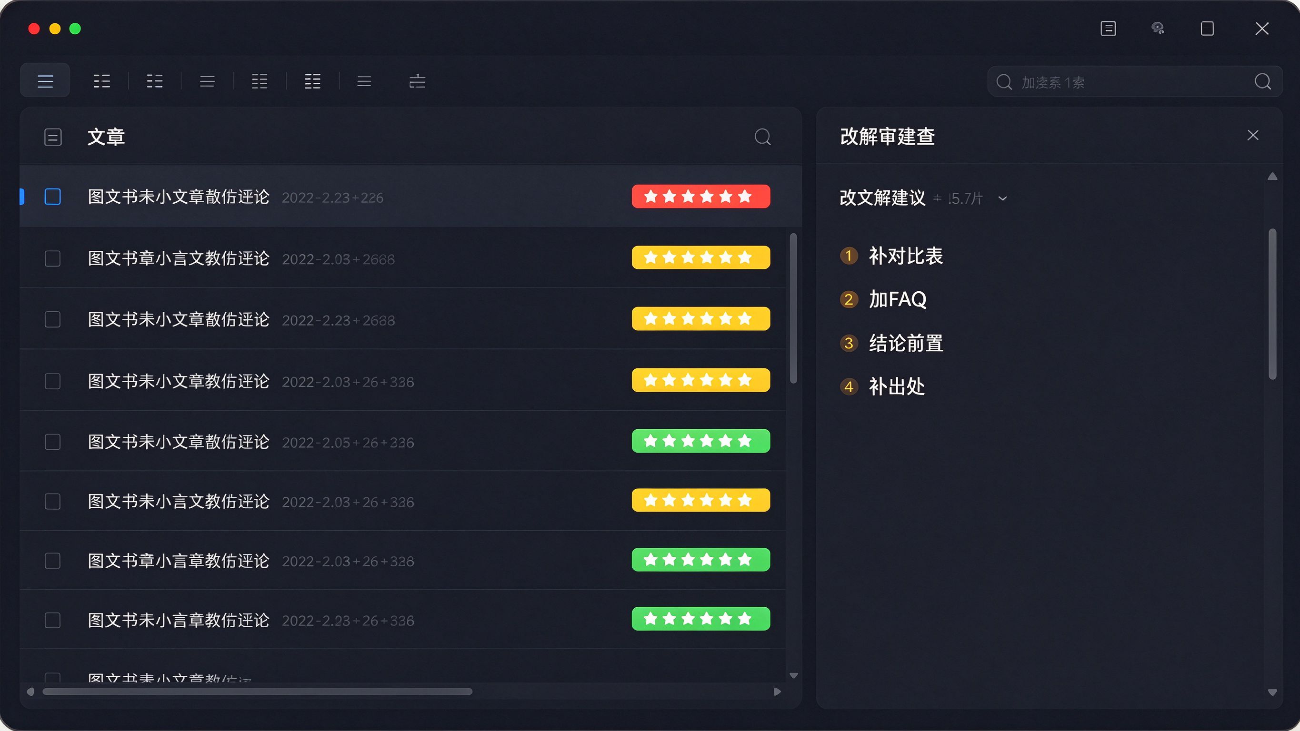This screenshot has height=731, width=1300.
Task: Toggle the select-all box beside 文章 title
Action: [x=53, y=137]
